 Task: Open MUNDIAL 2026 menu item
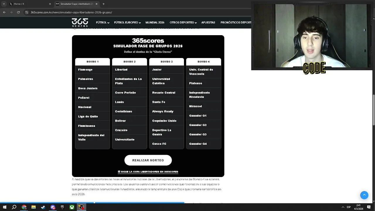tap(155, 23)
